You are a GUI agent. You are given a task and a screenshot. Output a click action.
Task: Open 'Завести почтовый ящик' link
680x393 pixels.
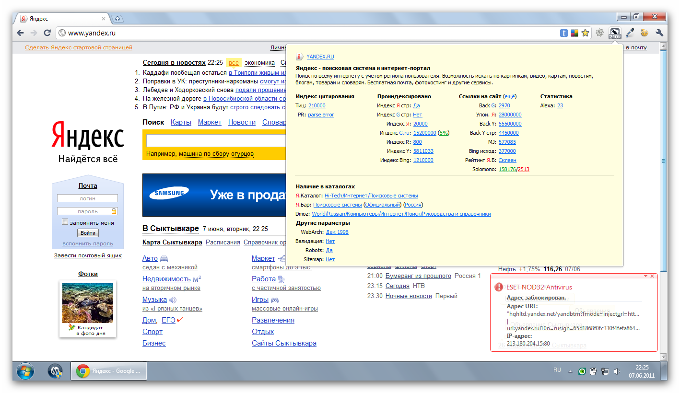88,255
